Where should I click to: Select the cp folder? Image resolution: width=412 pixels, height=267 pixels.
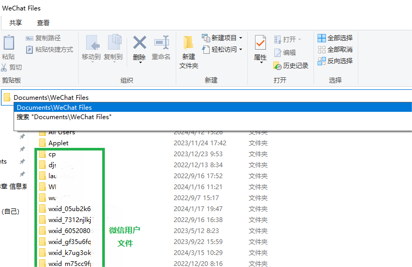click(x=52, y=154)
